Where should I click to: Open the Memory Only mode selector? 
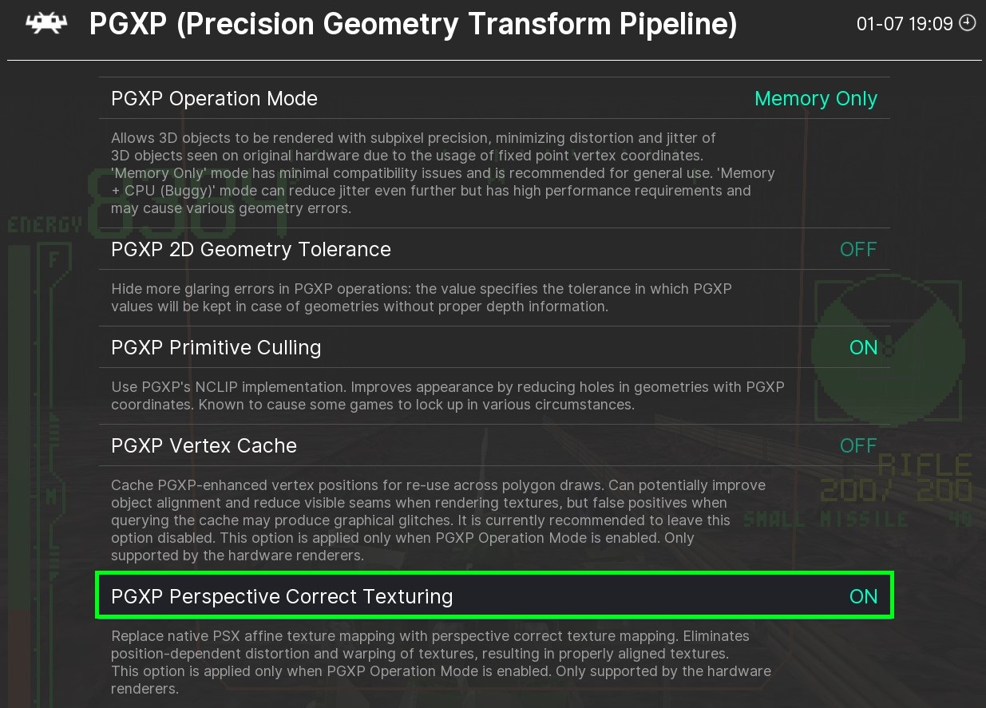[815, 98]
